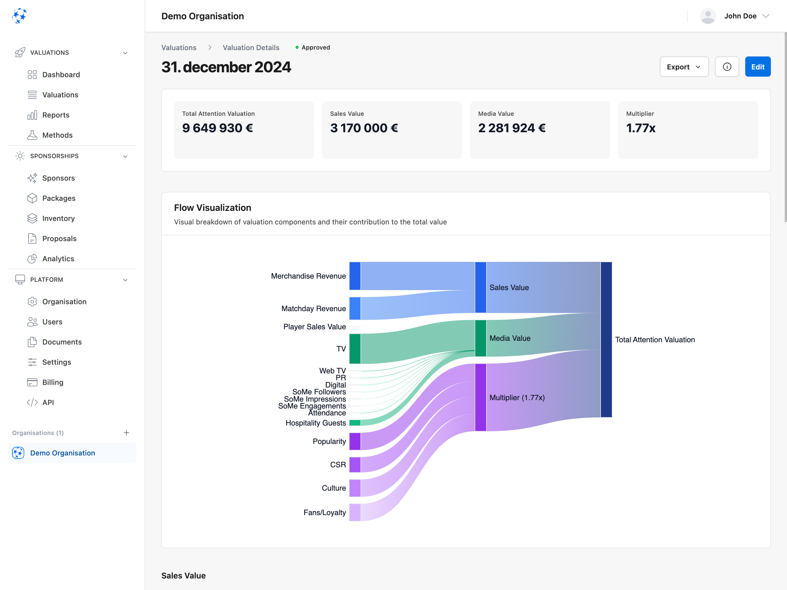Screen dimensions: 787x590
Task: Expand the Export dropdown
Action: 684,67
